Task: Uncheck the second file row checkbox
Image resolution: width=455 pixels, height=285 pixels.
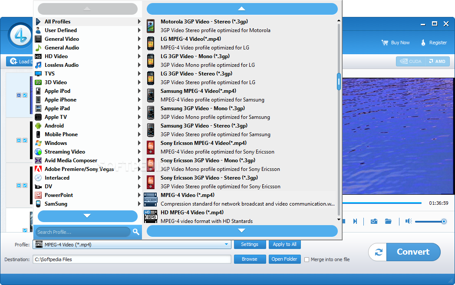Action: [25, 140]
